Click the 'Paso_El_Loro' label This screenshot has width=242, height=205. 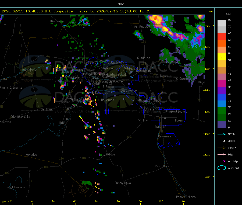[x=186, y=197]
